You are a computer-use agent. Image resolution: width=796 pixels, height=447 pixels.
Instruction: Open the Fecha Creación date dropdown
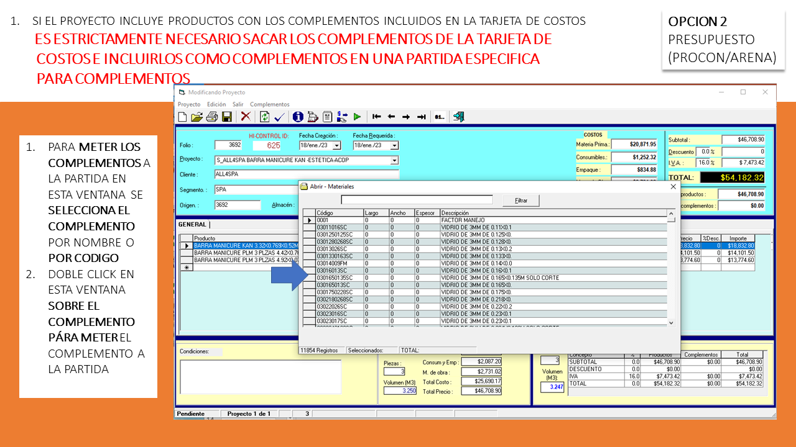point(337,145)
